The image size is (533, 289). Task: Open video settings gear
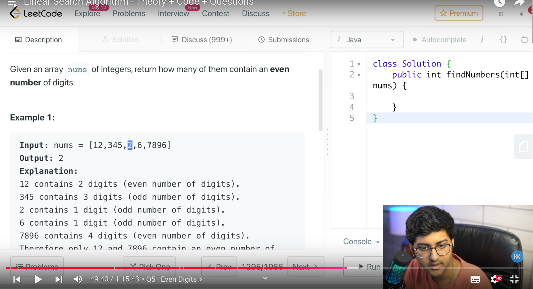tap(495, 279)
